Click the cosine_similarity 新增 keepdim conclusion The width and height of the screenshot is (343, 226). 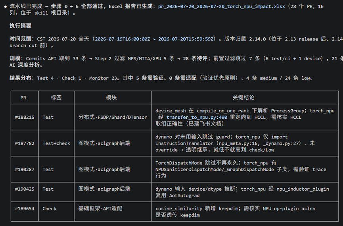coord(235,212)
